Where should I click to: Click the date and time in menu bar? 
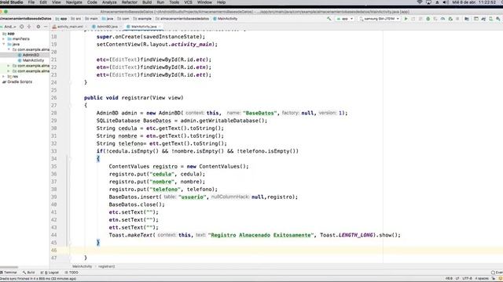coord(474,2)
